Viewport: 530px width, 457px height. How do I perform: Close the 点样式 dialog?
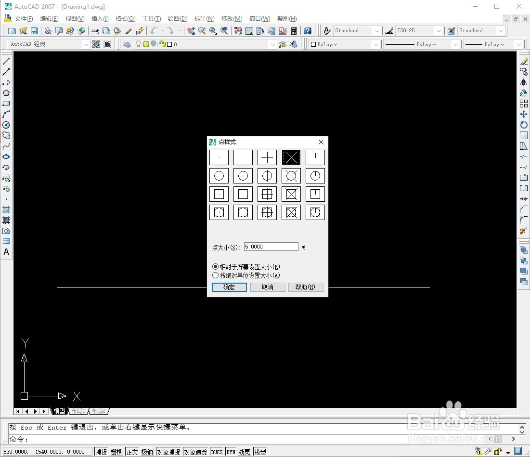click(x=321, y=142)
